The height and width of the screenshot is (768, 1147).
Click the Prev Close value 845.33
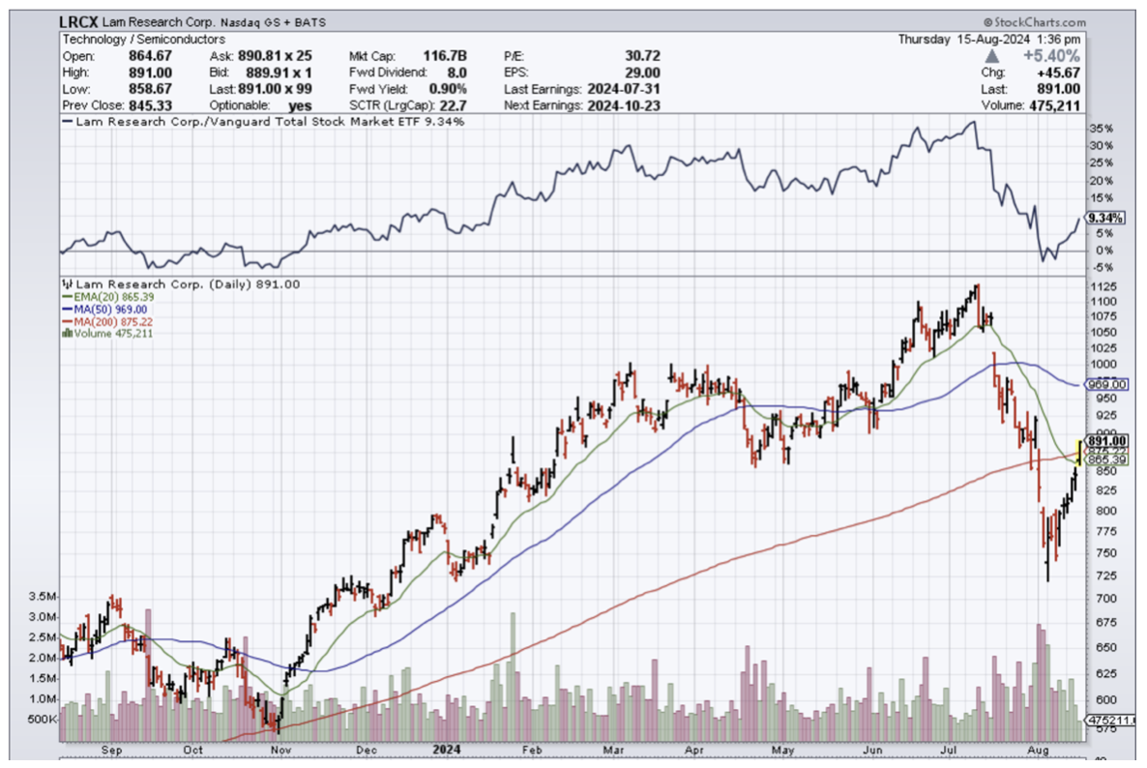point(150,105)
